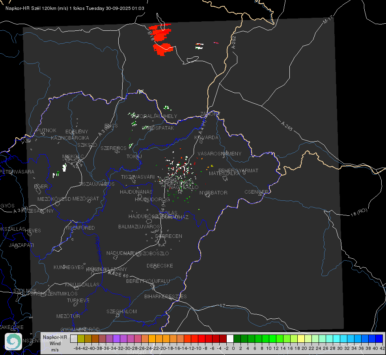Click the SÁROSPATAK city label
This screenshot has width=386, height=355.
pos(158,128)
